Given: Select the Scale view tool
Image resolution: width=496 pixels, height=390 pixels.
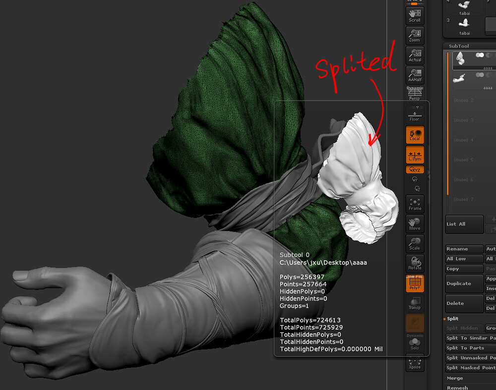Looking at the screenshot, I should tap(415, 244).
